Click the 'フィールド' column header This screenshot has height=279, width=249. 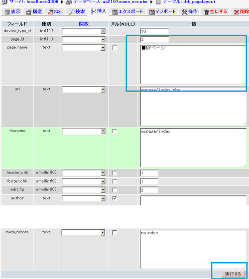(x=17, y=24)
